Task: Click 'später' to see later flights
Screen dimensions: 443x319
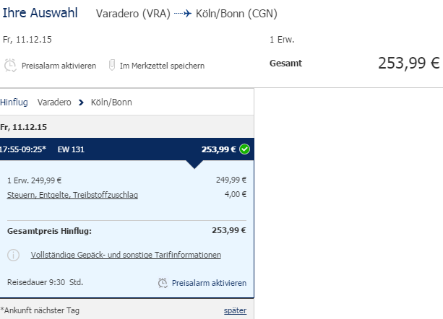Action: [x=235, y=310]
